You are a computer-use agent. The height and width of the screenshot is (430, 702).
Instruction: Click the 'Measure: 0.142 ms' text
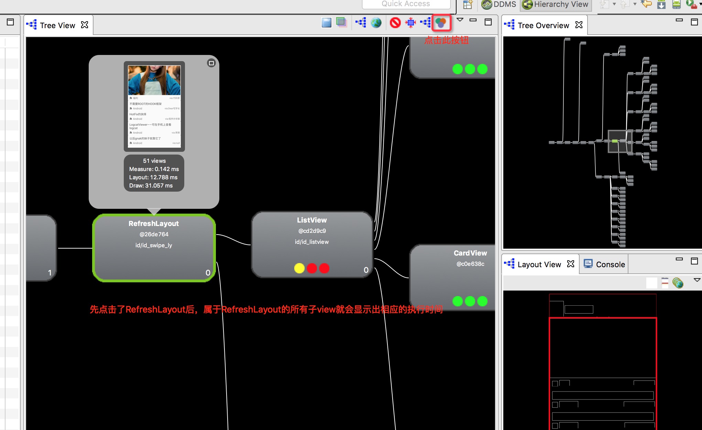point(154,169)
